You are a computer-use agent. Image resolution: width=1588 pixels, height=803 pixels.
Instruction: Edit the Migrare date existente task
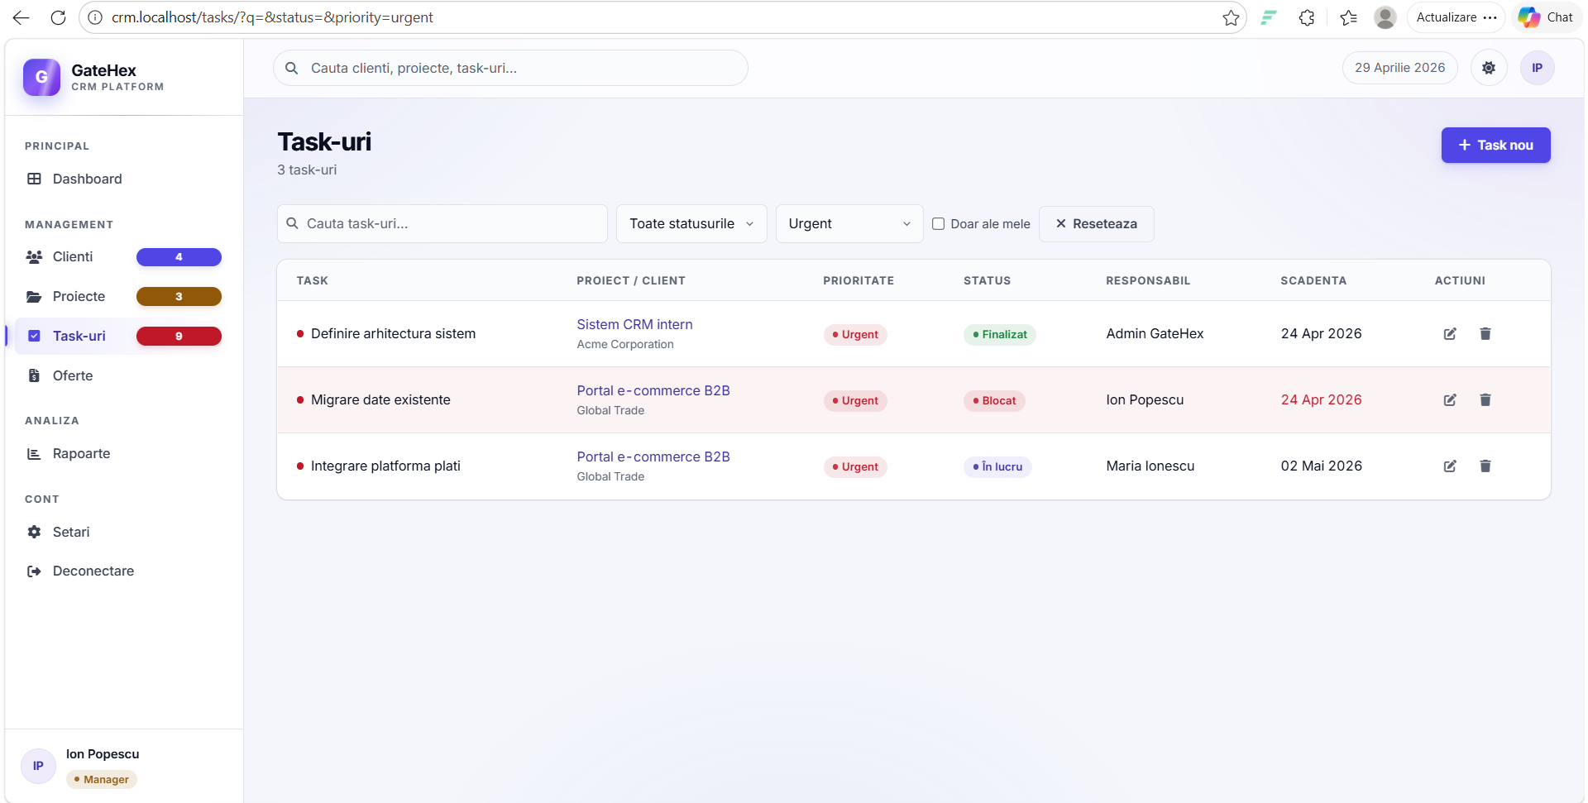coord(1450,400)
